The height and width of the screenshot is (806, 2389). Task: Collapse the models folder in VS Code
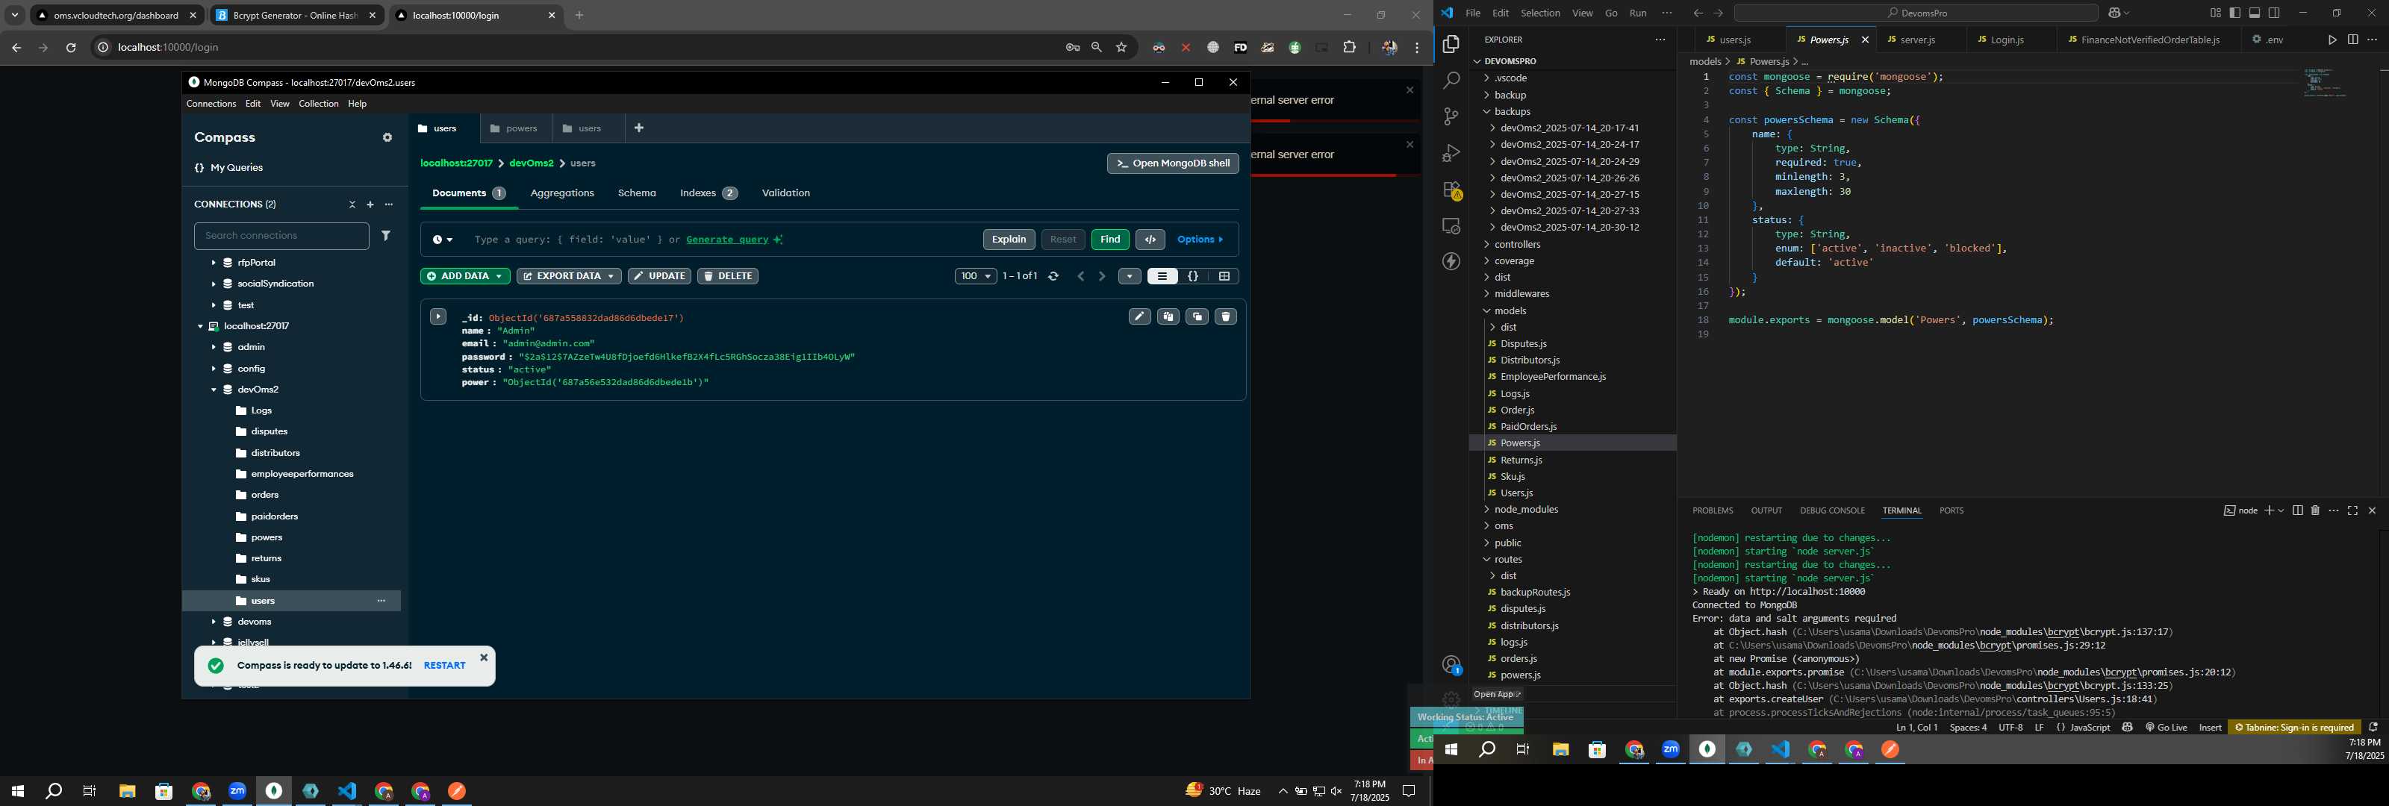(1511, 312)
